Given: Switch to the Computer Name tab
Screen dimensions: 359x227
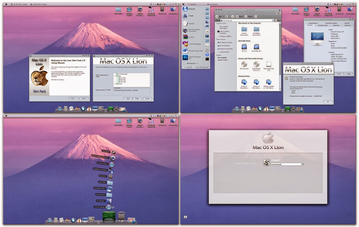Looking at the screenshot, I should [322, 25].
